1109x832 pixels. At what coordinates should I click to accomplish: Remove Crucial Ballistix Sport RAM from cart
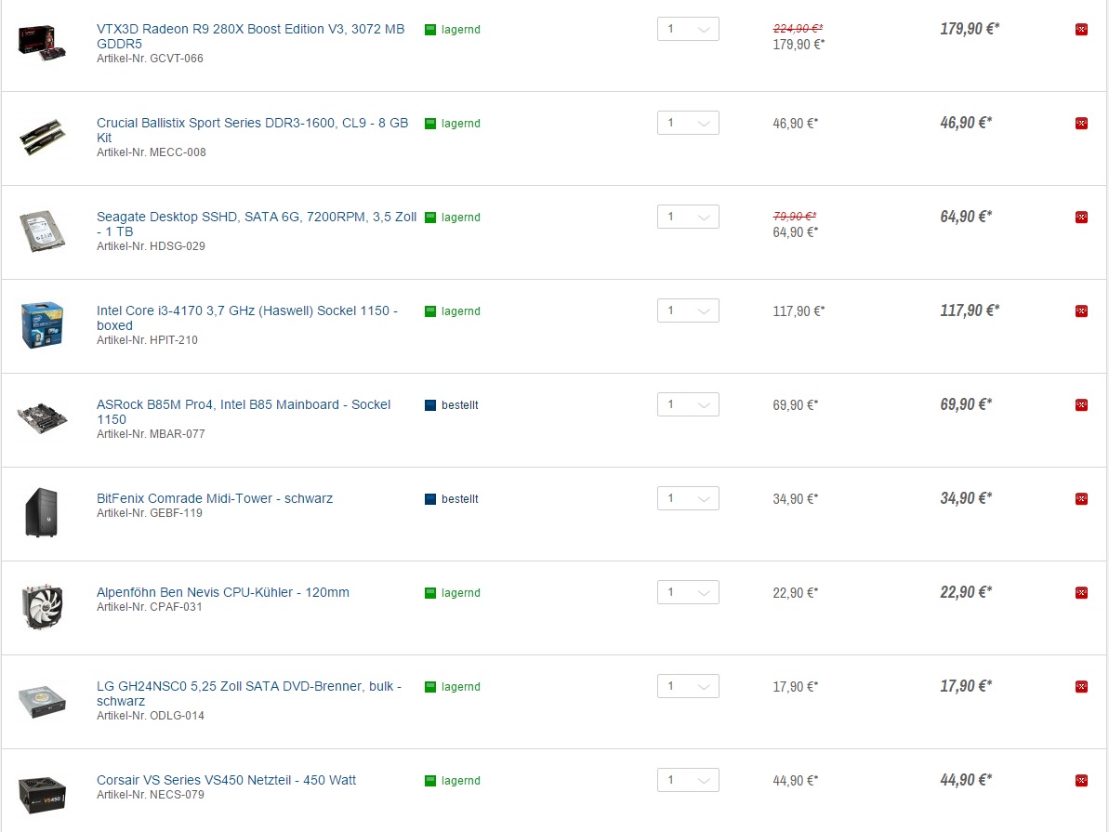1081,123
